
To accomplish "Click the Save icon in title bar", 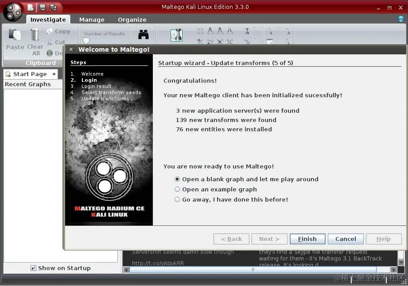I will 43,7.
